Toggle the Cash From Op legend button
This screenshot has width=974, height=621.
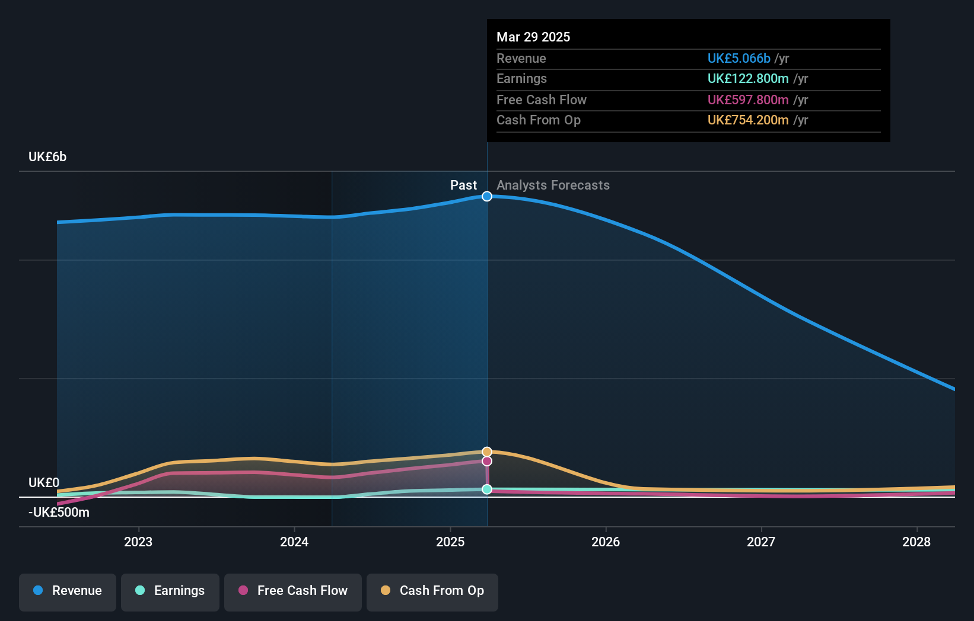point(432,592)
